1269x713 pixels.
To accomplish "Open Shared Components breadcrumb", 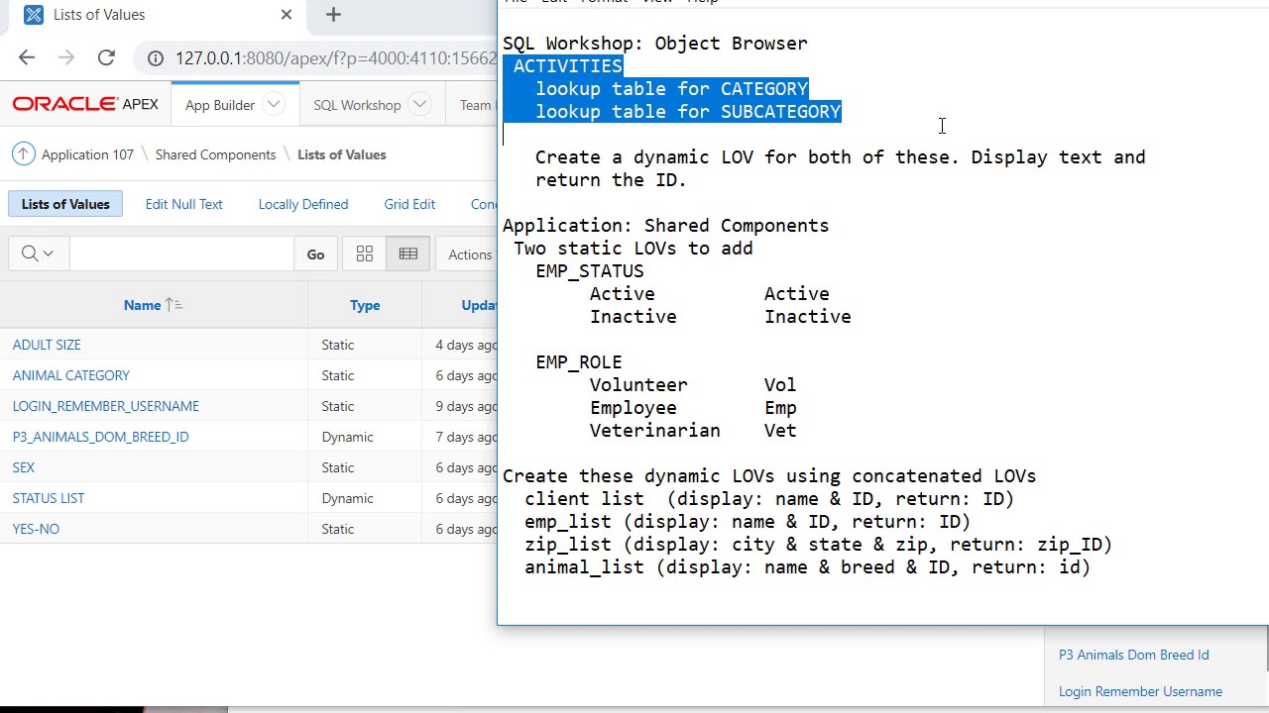I will pos(215,154).
